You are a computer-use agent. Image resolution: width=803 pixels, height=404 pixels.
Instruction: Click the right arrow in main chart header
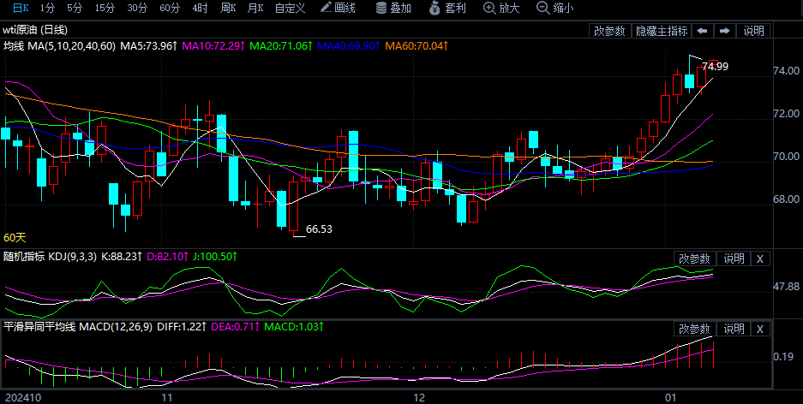[x=724, y=31]
